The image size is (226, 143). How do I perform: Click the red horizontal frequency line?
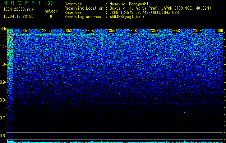[x=115, y=35]
